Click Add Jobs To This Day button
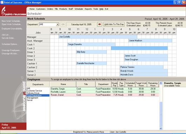The image size is (186, 134). tap(114, 24)
